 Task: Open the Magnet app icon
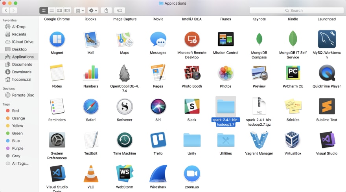[57, 39]
